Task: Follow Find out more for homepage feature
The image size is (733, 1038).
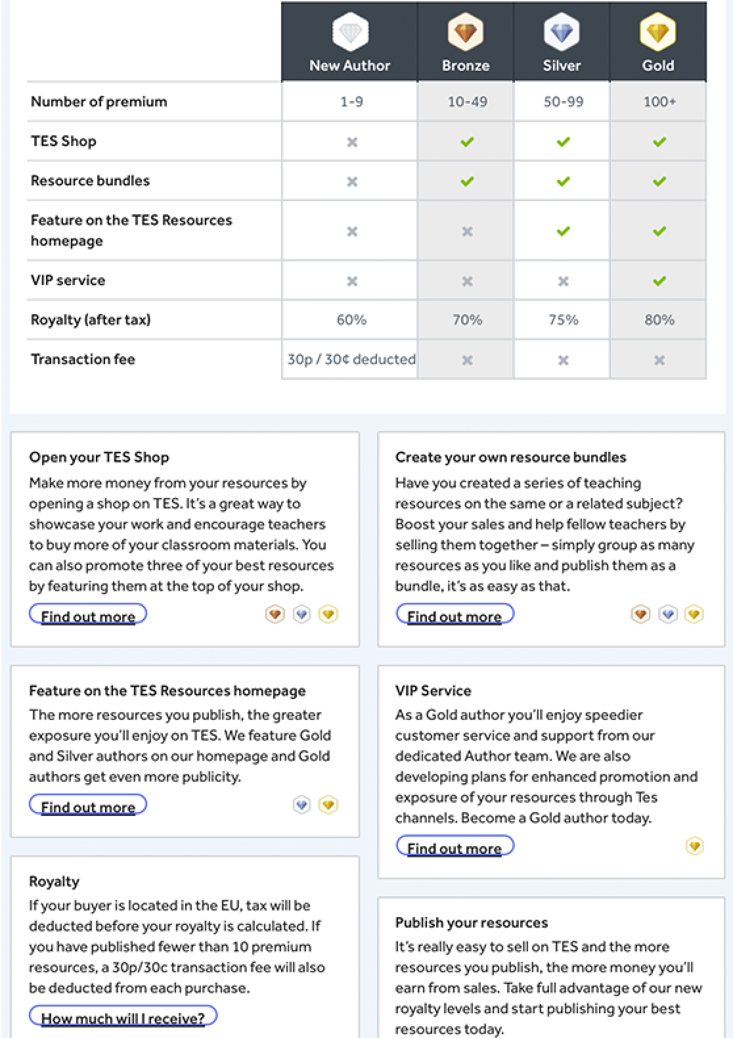Action: point(88,807)
